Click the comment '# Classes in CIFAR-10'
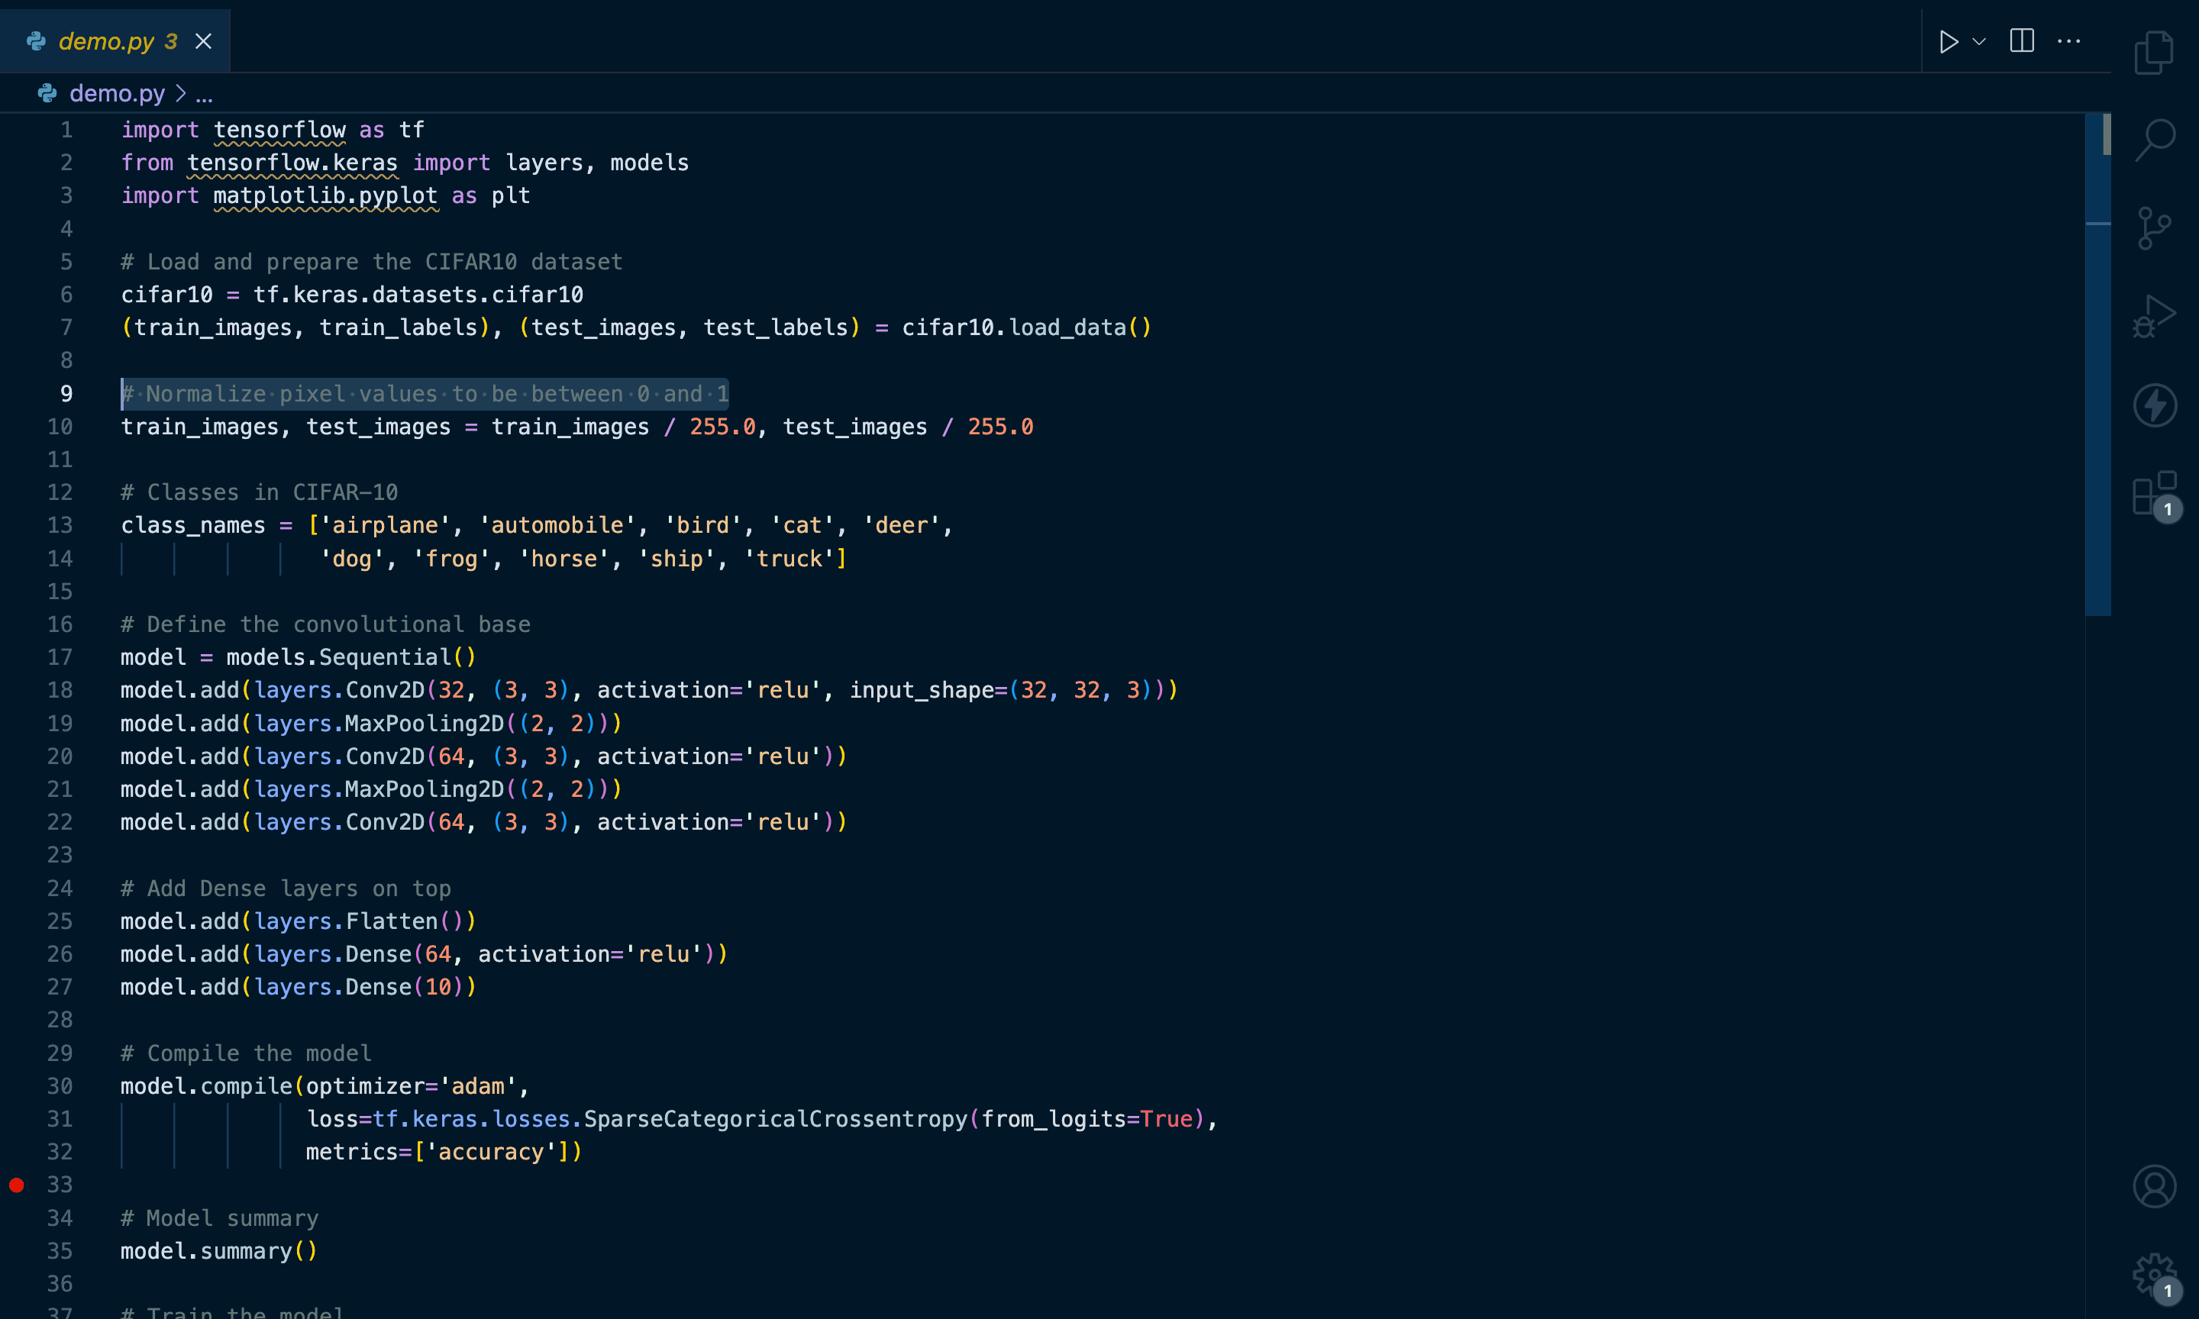Viewport: 2199px width, 1319px height. tap(260, 492)
